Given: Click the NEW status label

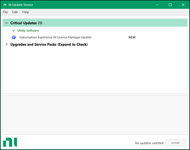Looking at the screenshot, I should click(x=132, y=37).
